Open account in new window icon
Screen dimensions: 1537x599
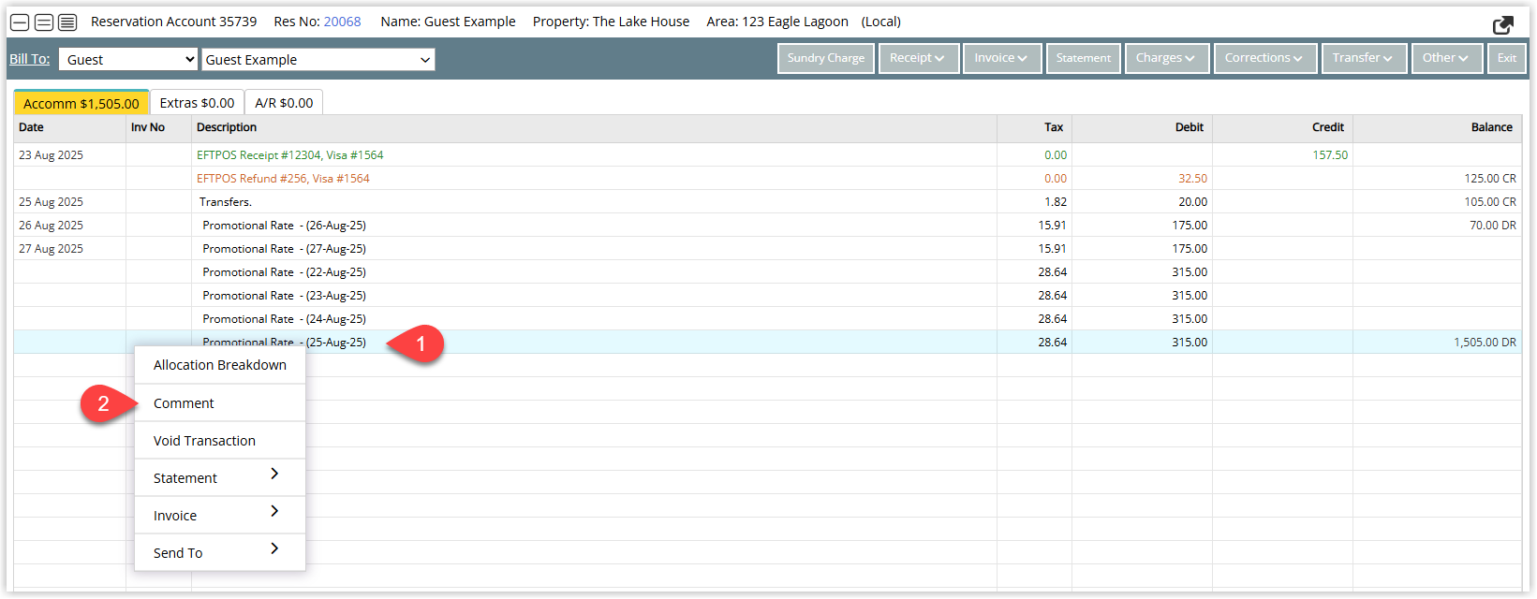pos(1503,25)
